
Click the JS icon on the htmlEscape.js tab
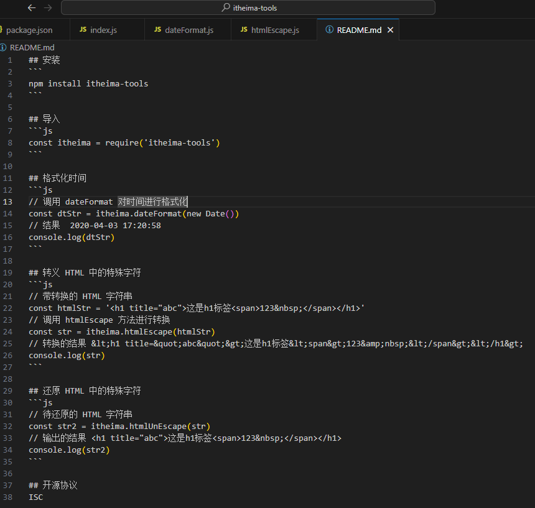243,29
